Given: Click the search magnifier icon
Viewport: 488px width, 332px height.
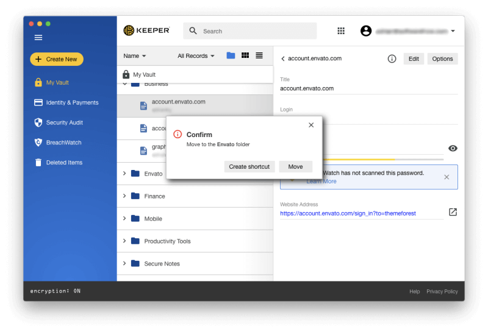Looking at the screenshot, I should (x=193, y=31).
